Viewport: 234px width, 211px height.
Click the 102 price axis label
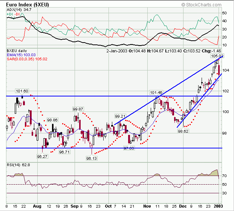pos(226,91)
